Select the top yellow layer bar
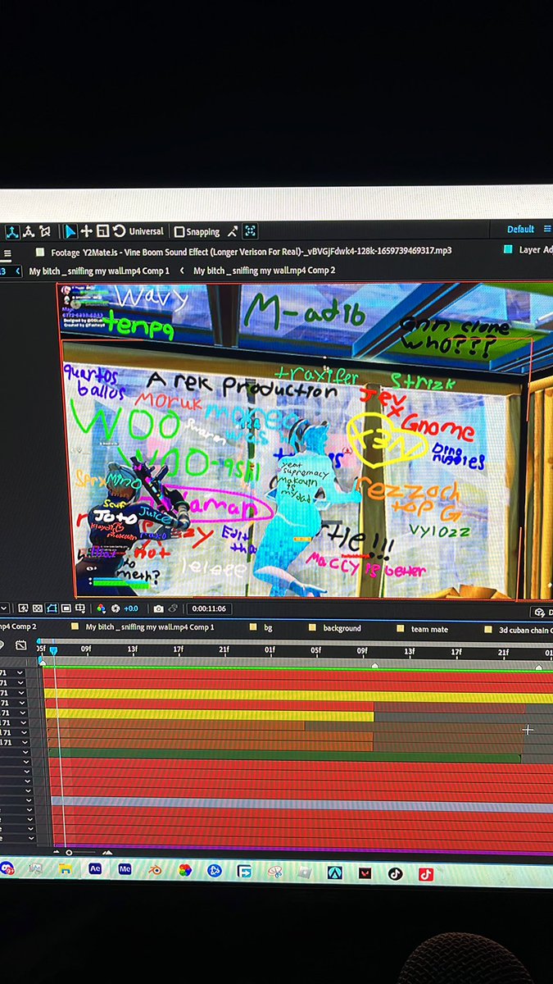 coord(298,695)
